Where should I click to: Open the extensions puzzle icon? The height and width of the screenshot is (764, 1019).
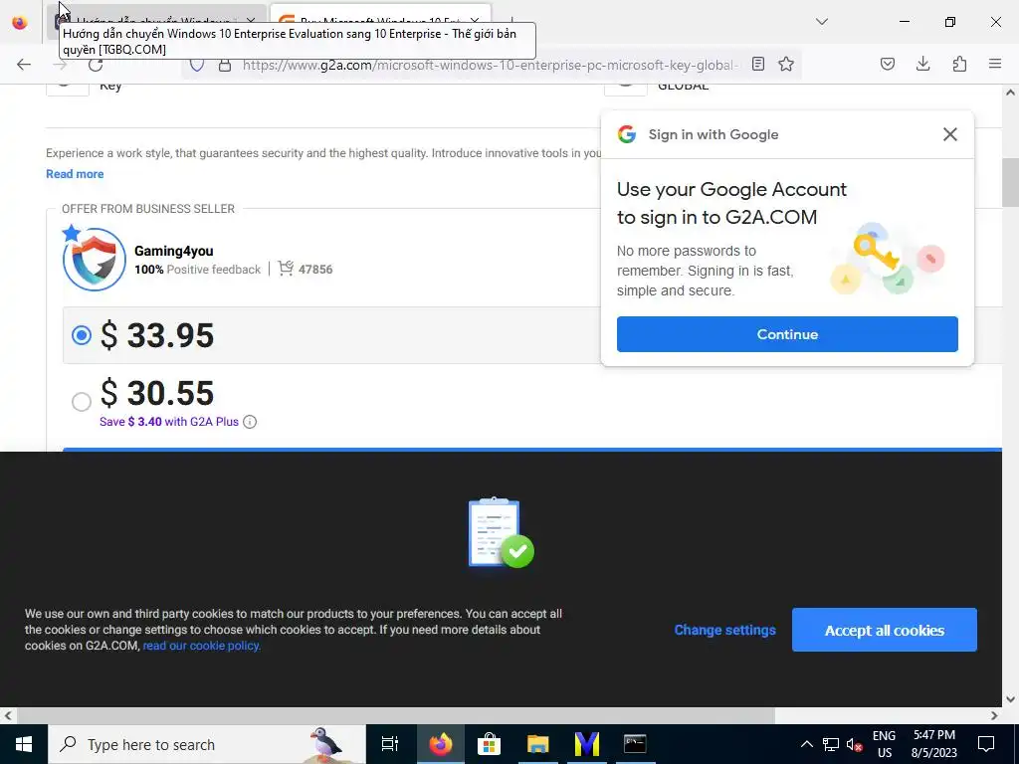pyautogui.click(x=959, y=64)
